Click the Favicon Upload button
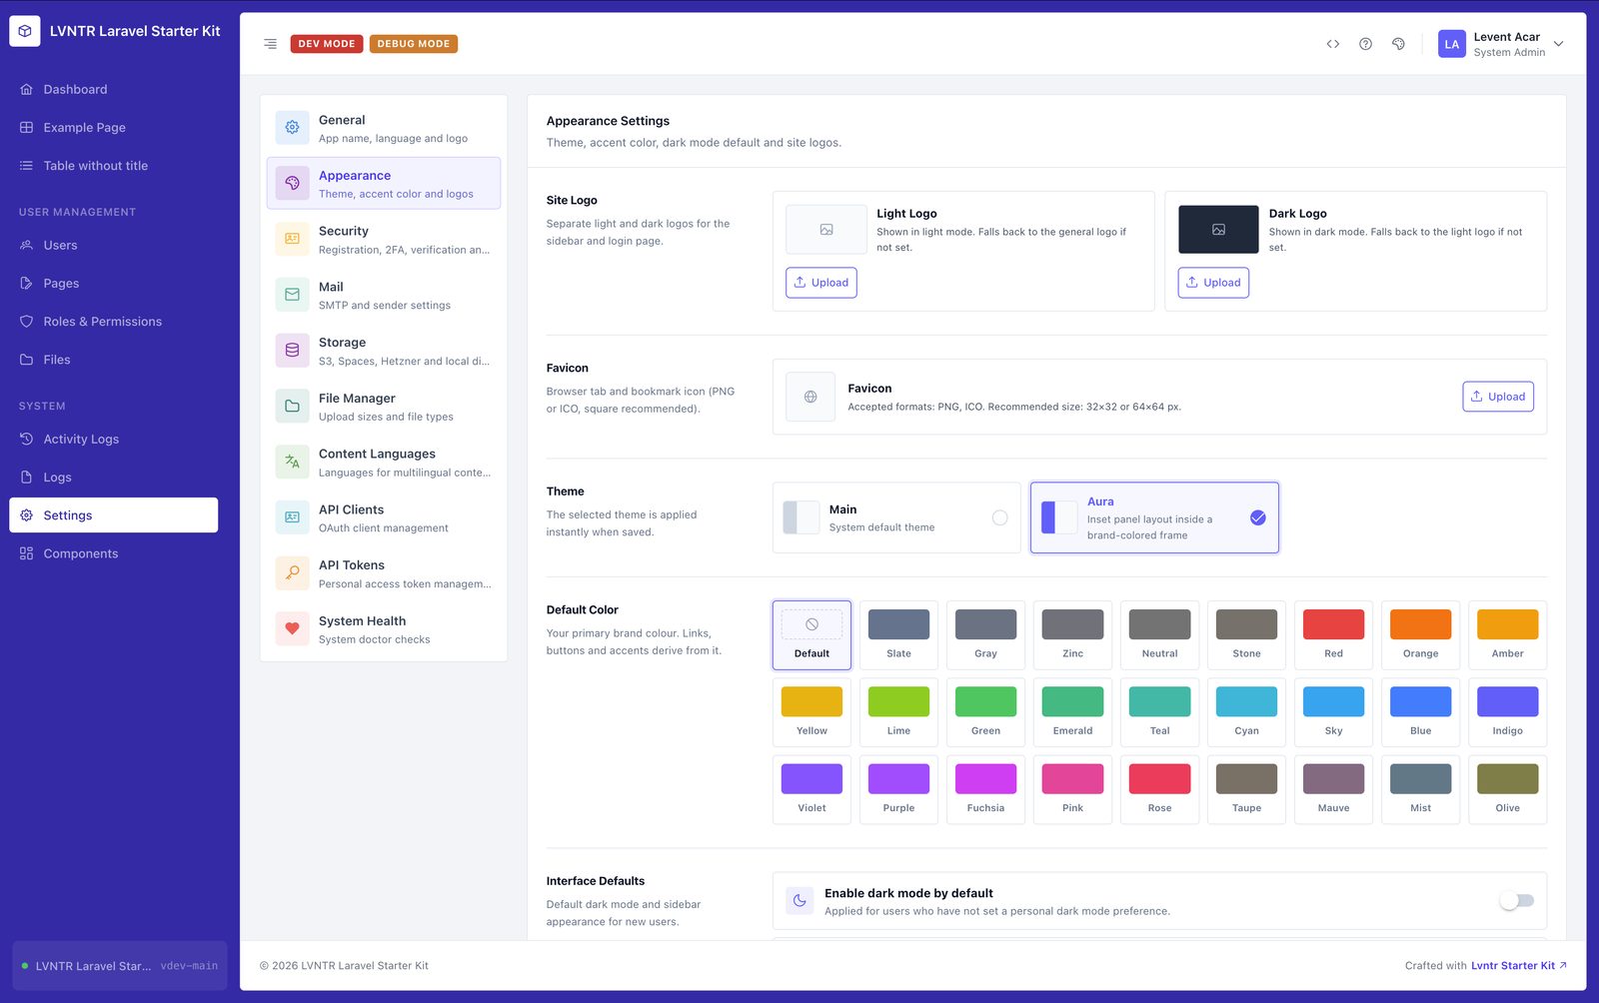Viewport: 1599px width, 1003px height. click(1498, 397)
